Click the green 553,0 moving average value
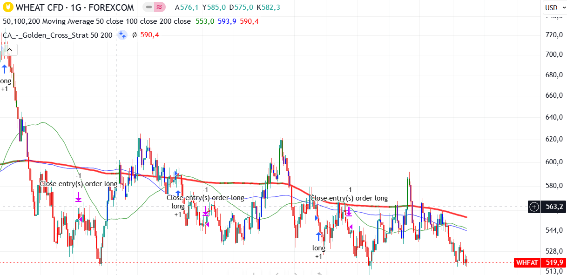The height and width of the screenshot is (275, 567). pyautogui.click(x=205, y=21)
